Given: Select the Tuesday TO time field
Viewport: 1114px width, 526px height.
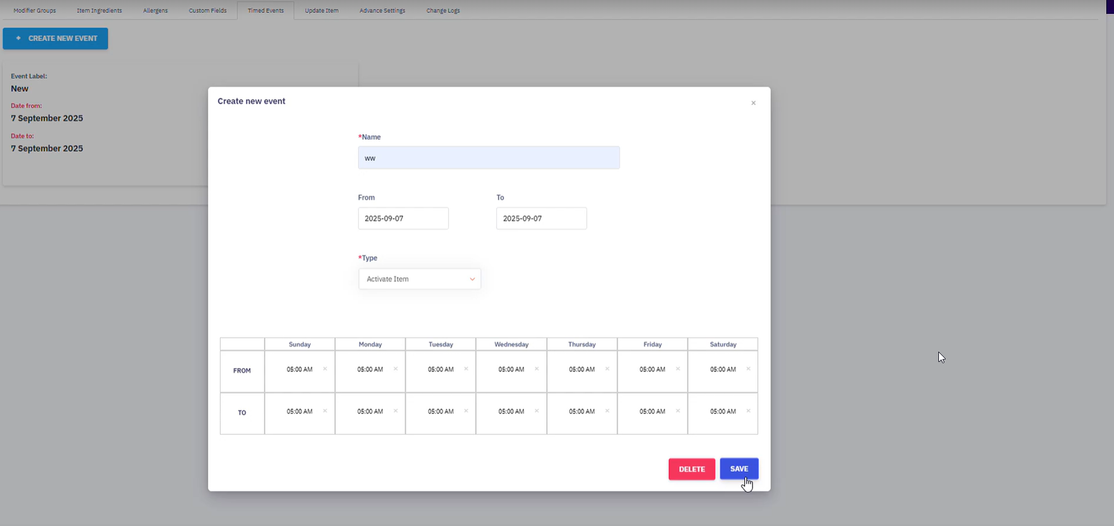Looking at the screenshot, I should pos(440,412).
